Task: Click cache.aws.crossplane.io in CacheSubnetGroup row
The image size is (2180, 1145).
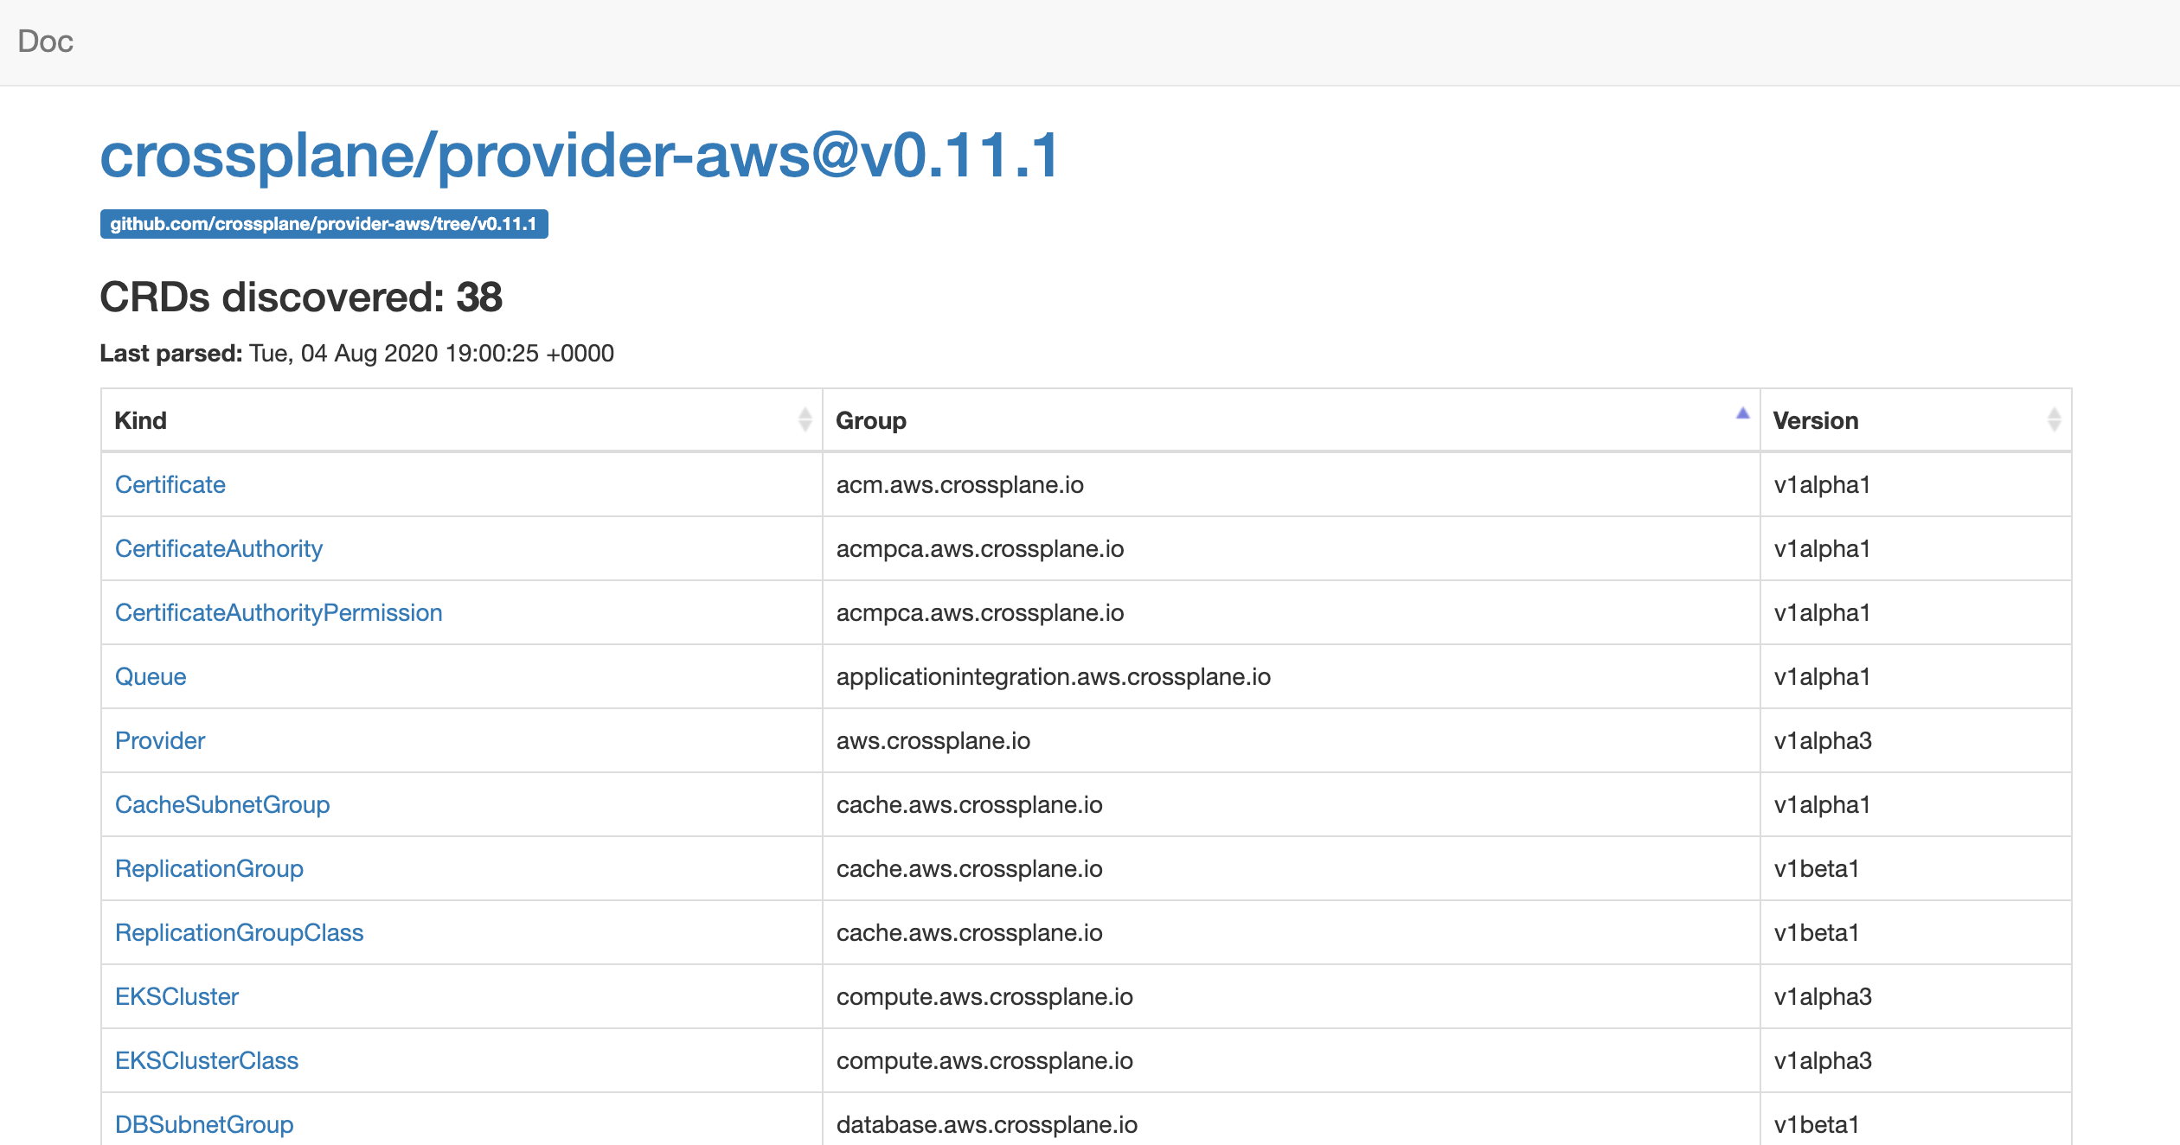Action: [970, 804]
